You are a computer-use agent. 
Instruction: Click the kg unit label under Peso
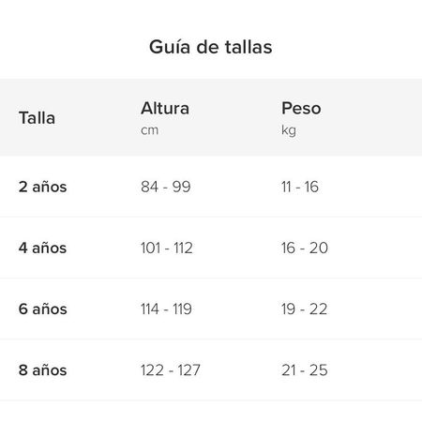click(289, 130)
